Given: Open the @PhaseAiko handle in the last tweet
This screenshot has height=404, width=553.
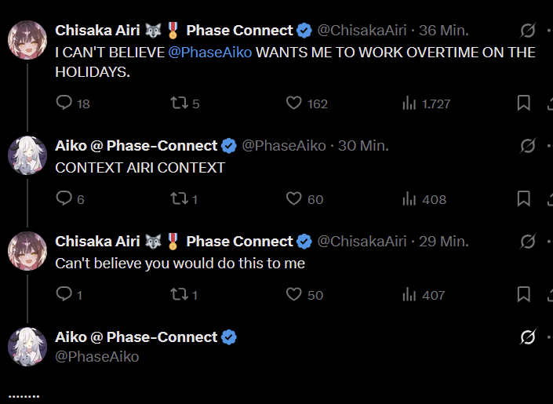Looking at the screenshot, I should click(x=96, y=356).
